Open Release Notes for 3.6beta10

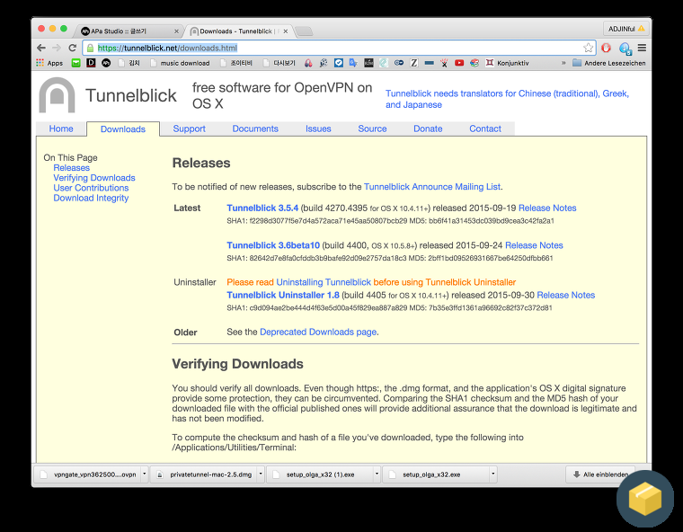(x=534, y=245)
